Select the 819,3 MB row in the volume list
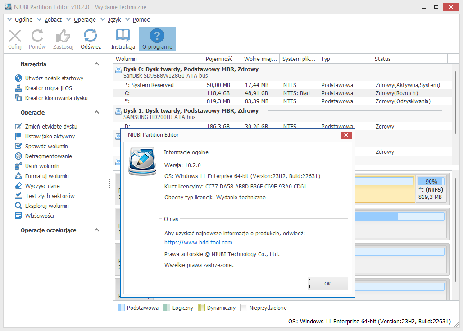This screenshot has height=331, width=463. pyautogui.click(x=282, y=101)
